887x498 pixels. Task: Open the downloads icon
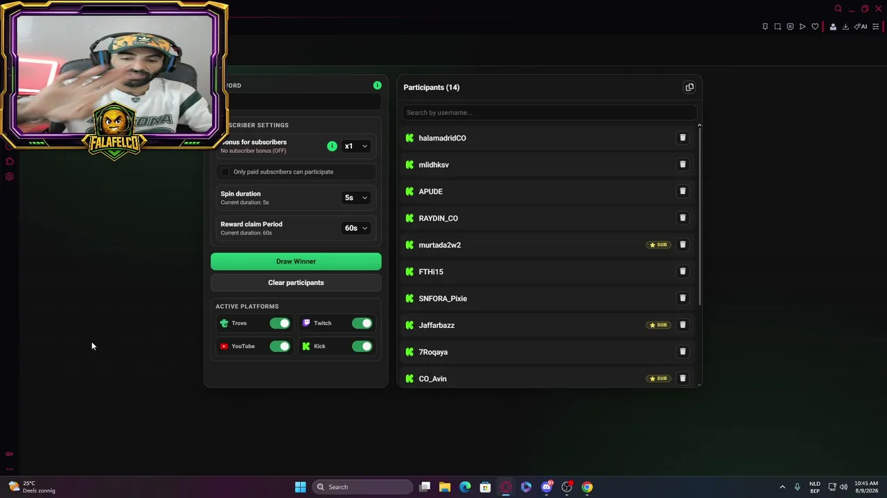(845, 27)
